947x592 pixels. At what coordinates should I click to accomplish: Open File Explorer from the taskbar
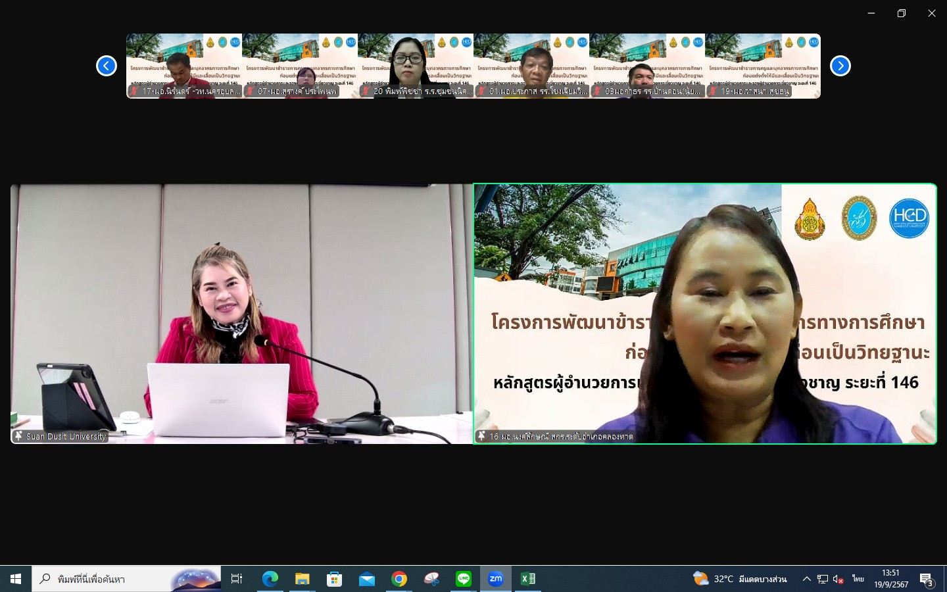click(302, 579)
